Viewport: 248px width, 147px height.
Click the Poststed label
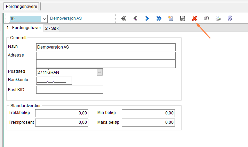[x=16, y=71]
